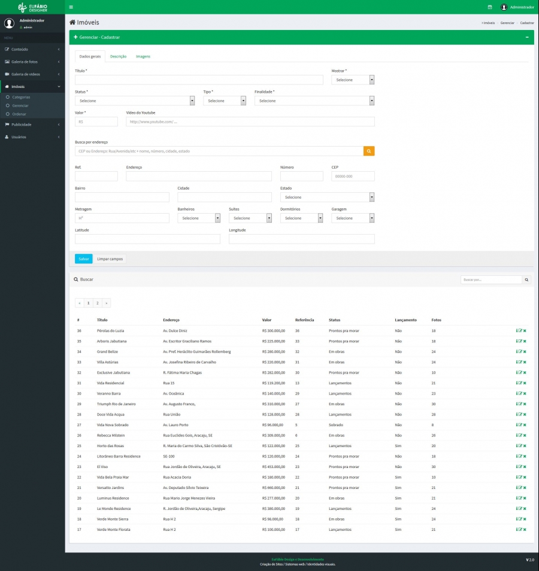This screenshot has width=539, height=571.
Task: Edit the Arboris Jabutiana property
Action: [520, 341]
